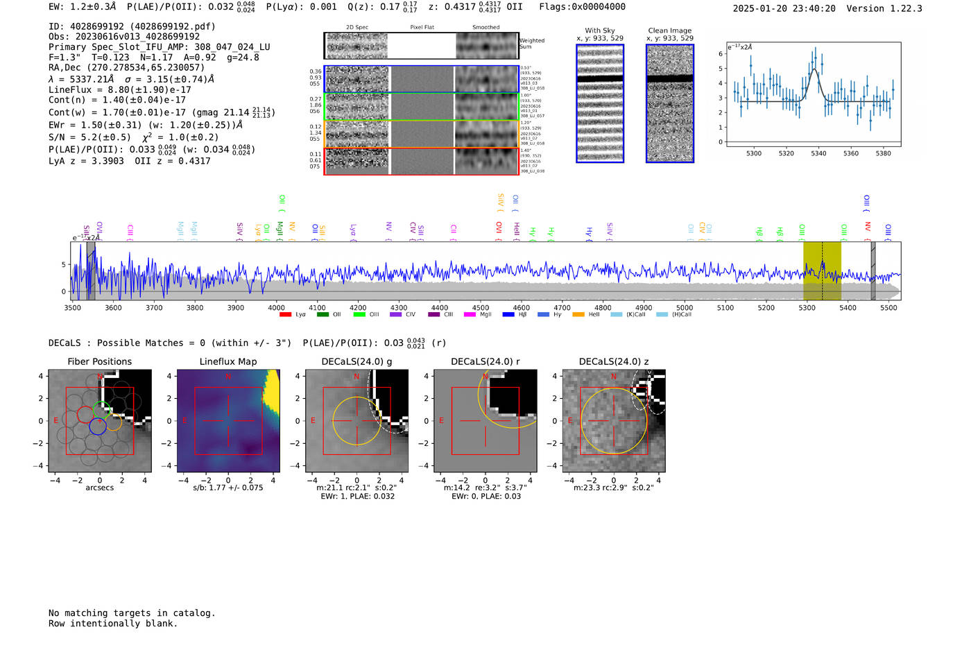Click the Row intentionally blank text
The image size is (971, 661).
pos(113,624)
